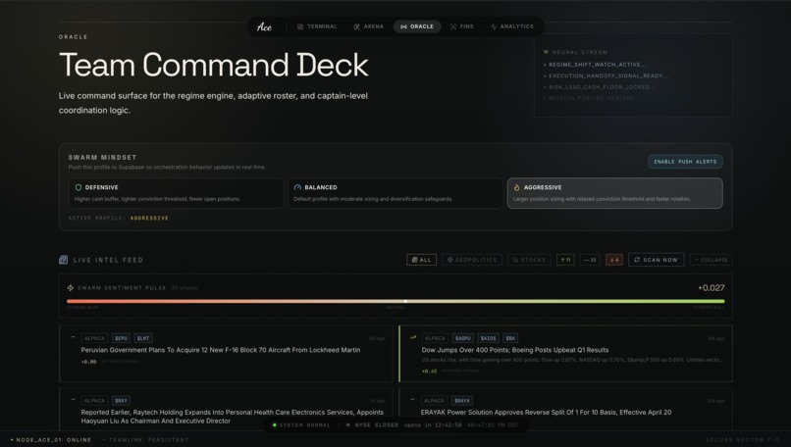
Task: Filter feed by Geopolitics
Action: [472, 260]
